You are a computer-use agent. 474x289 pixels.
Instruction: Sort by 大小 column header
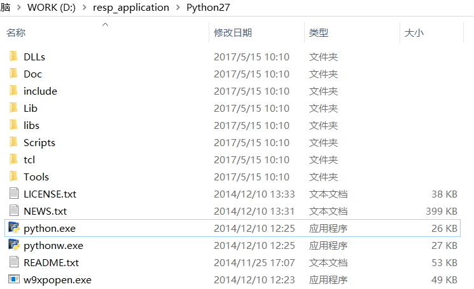pyautogui.click(x=414, y=32)
